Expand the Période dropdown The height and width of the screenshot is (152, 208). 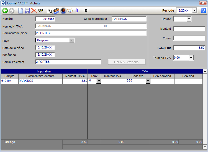tap(194, 11)
